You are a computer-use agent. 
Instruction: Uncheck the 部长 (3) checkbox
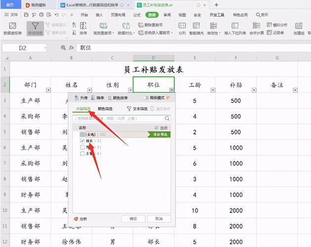pyautogui.click(x=82, y=141)
